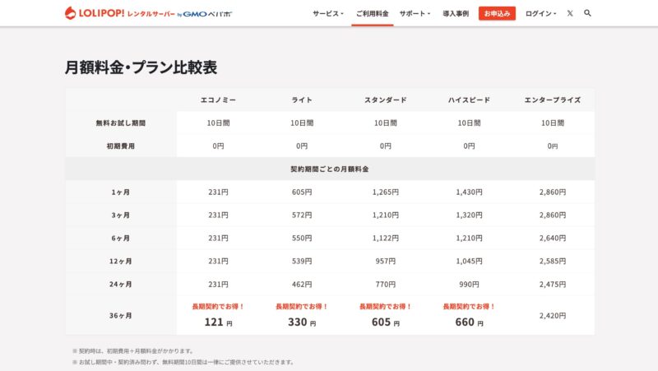Click the footnote about 無料期間10日間
Image resolution: width=658 pixels, height=371 pixels.
[183, 362]
